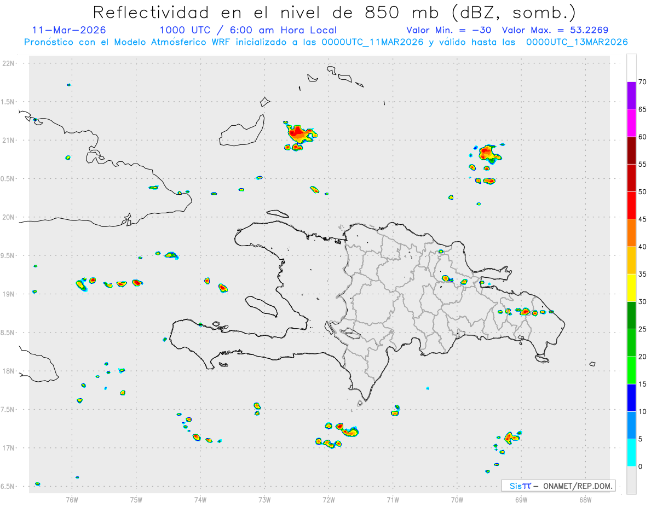Click the '45' colorbar scale value
This screenshot has height=507, width=657.
pos(643,219)
